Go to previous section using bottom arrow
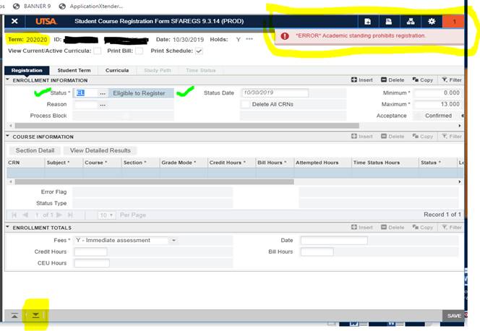480x331 pixels. coord(14,316)
